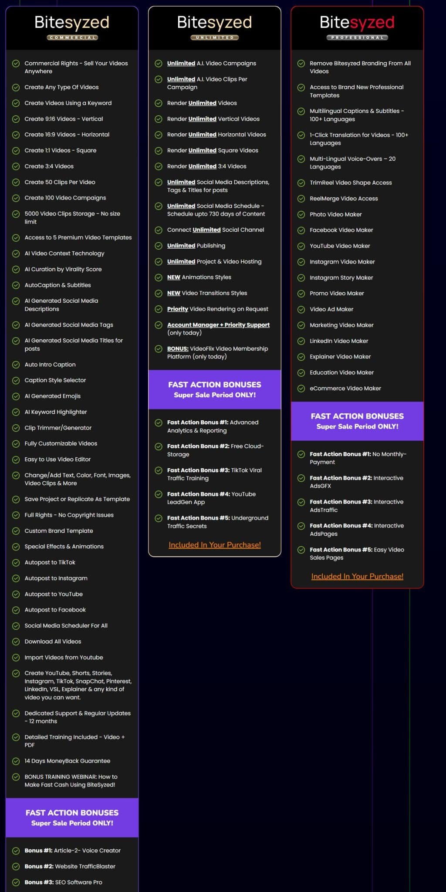
Task: Click Unlimited column Fast Action Bonuses banner
Action: pos(215,389)
